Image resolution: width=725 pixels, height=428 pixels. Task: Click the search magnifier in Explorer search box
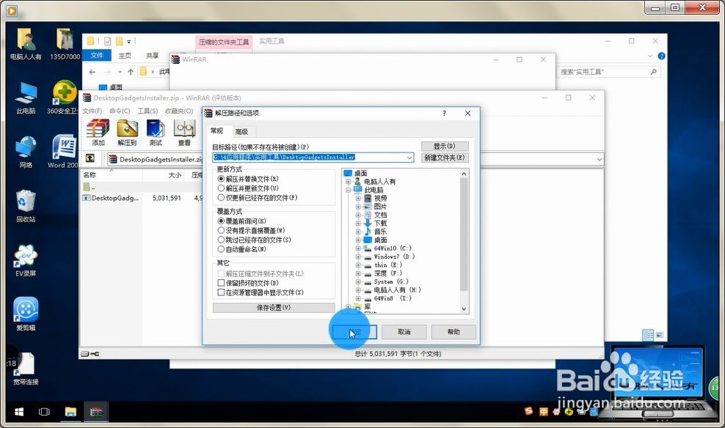[x=653, y=72]
